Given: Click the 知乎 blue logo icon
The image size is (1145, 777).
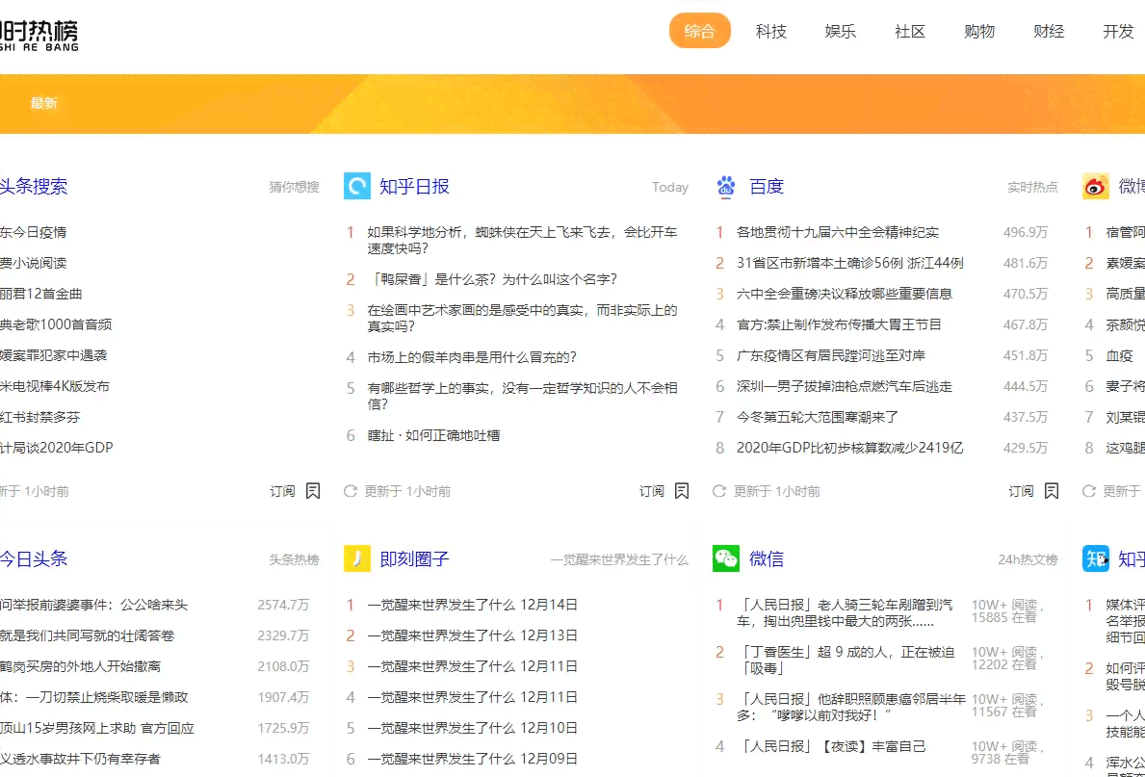Looking at the screenshot, I should [1095, 558].
